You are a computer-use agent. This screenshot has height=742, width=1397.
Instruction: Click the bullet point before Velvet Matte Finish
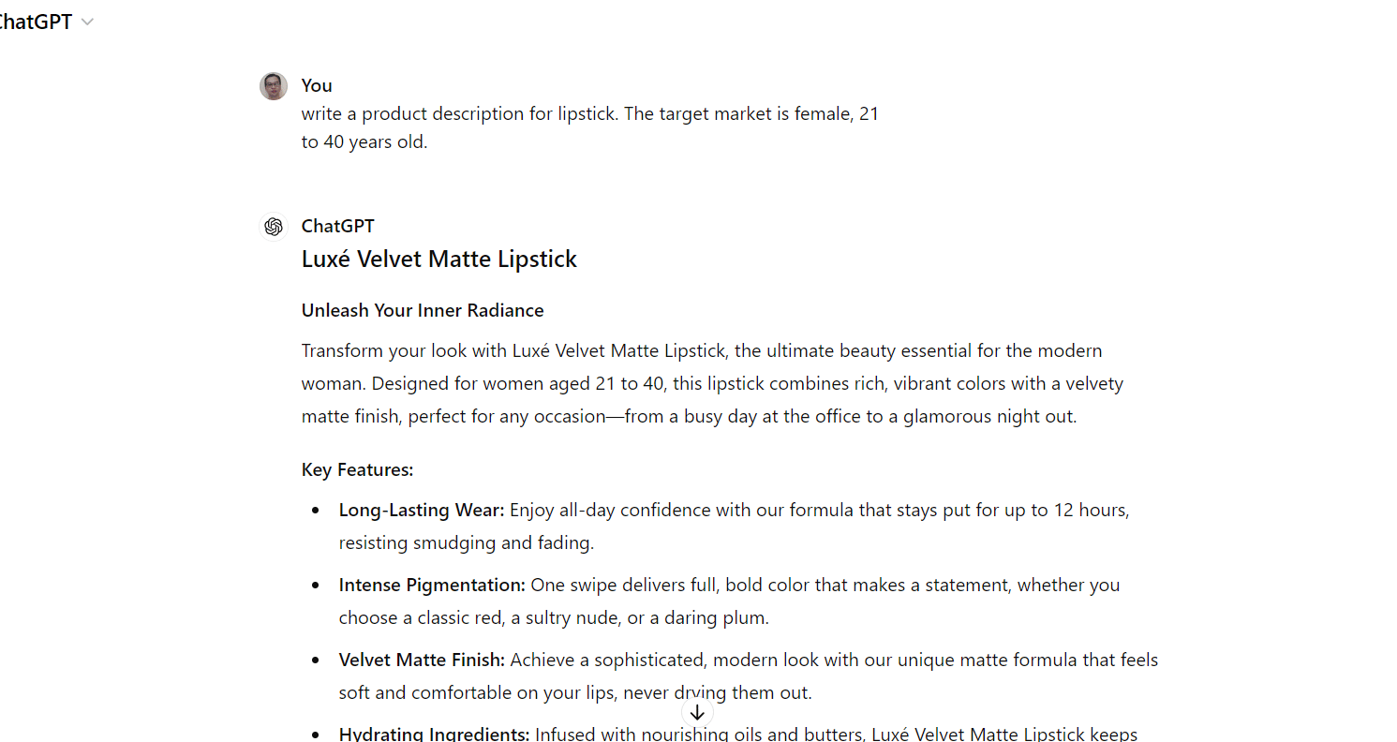tap(316, 660)
